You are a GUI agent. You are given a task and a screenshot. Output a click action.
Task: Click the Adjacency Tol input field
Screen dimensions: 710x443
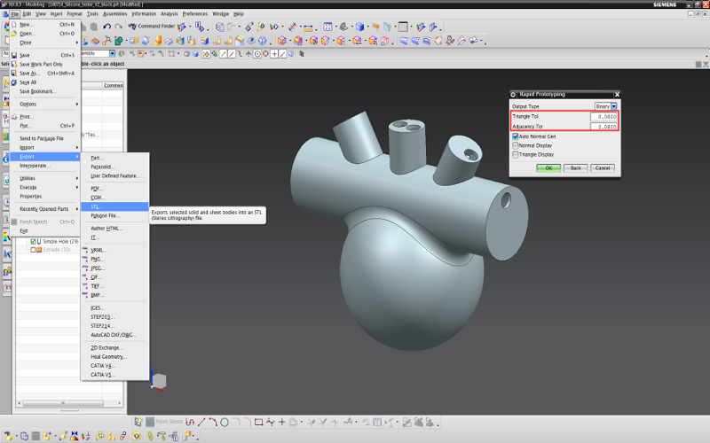(x=603, y=127)
